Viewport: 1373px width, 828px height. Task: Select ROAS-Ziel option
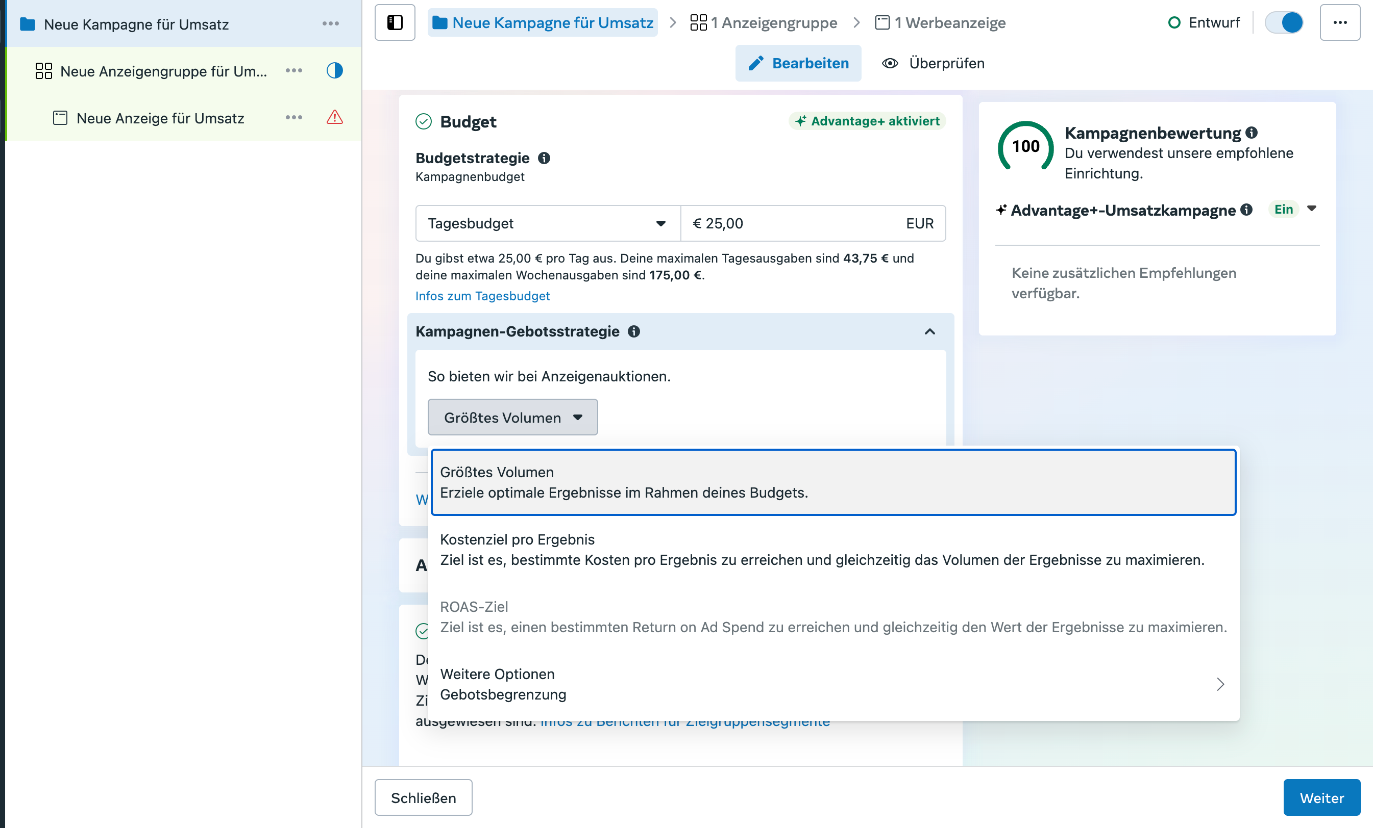833,617
